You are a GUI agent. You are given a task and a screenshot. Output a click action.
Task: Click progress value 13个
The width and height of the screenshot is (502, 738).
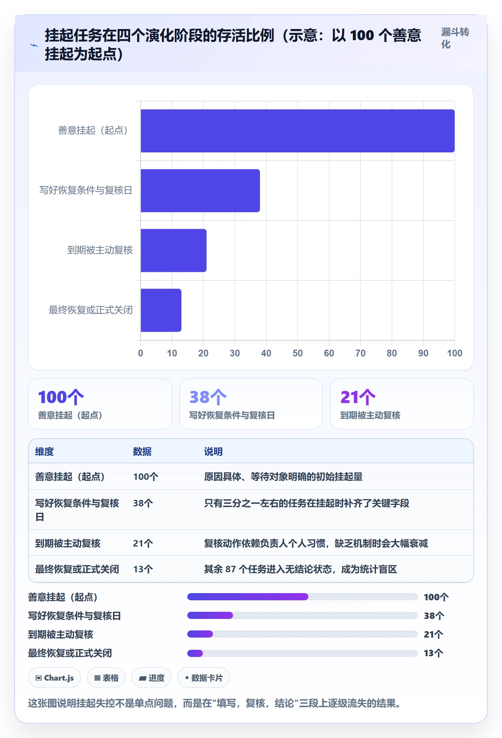[434, 653]
